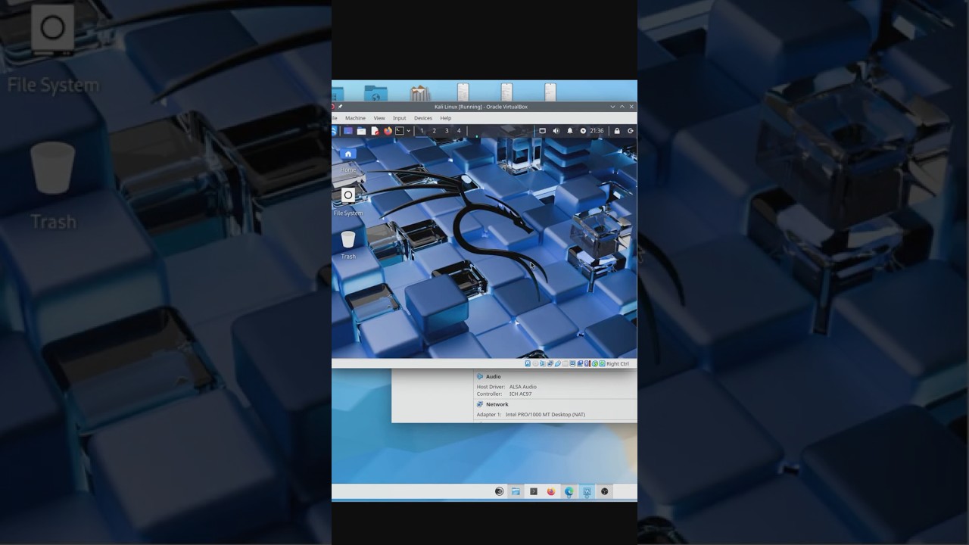Click the volume speaker icon in Kali panel
The image size is (969, 545).
[x=556, y=131]
